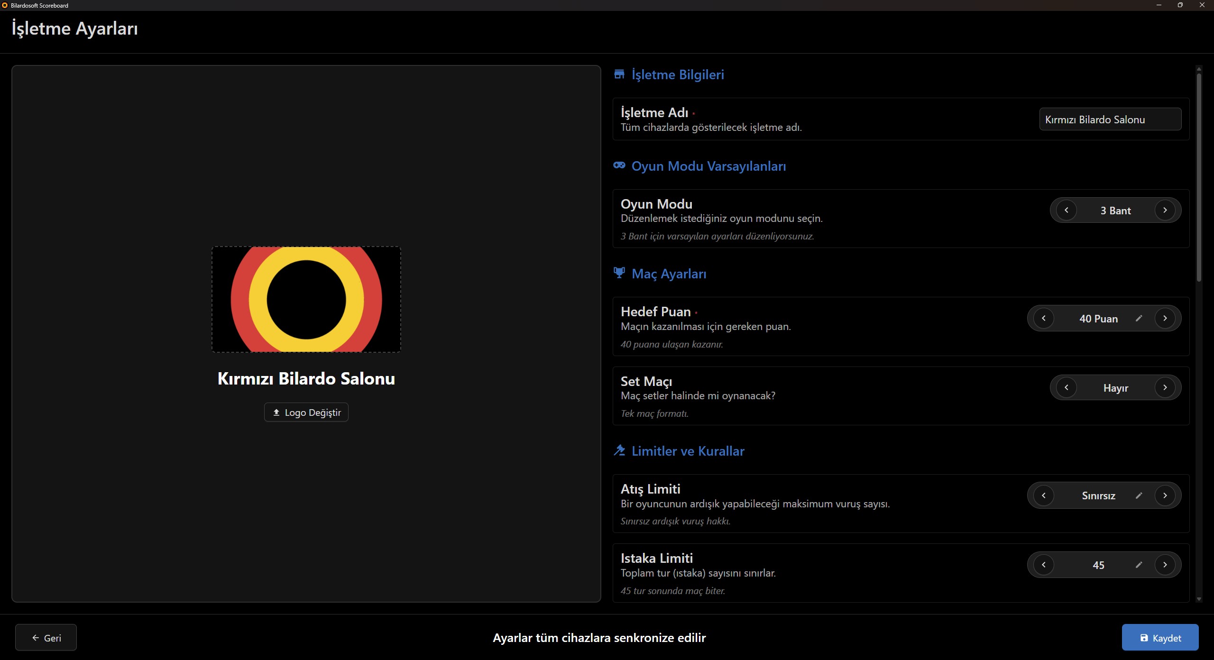Click the Bilardosoft app icon in title bar

tap(5, 5)
